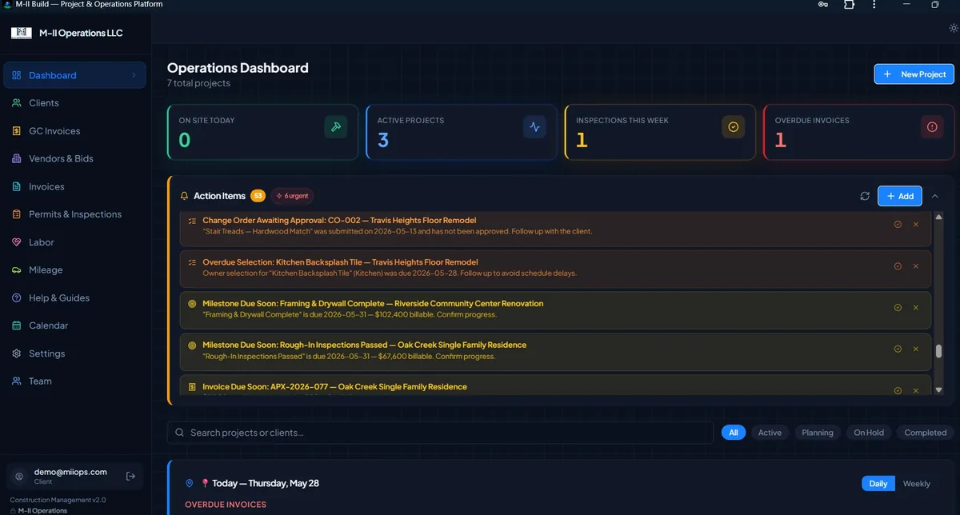Image resolution: width=960 pixels, height=515 pixels.
Task: Click the invoice icon beside APX-2026-077
Action: [x=192, y=387]
